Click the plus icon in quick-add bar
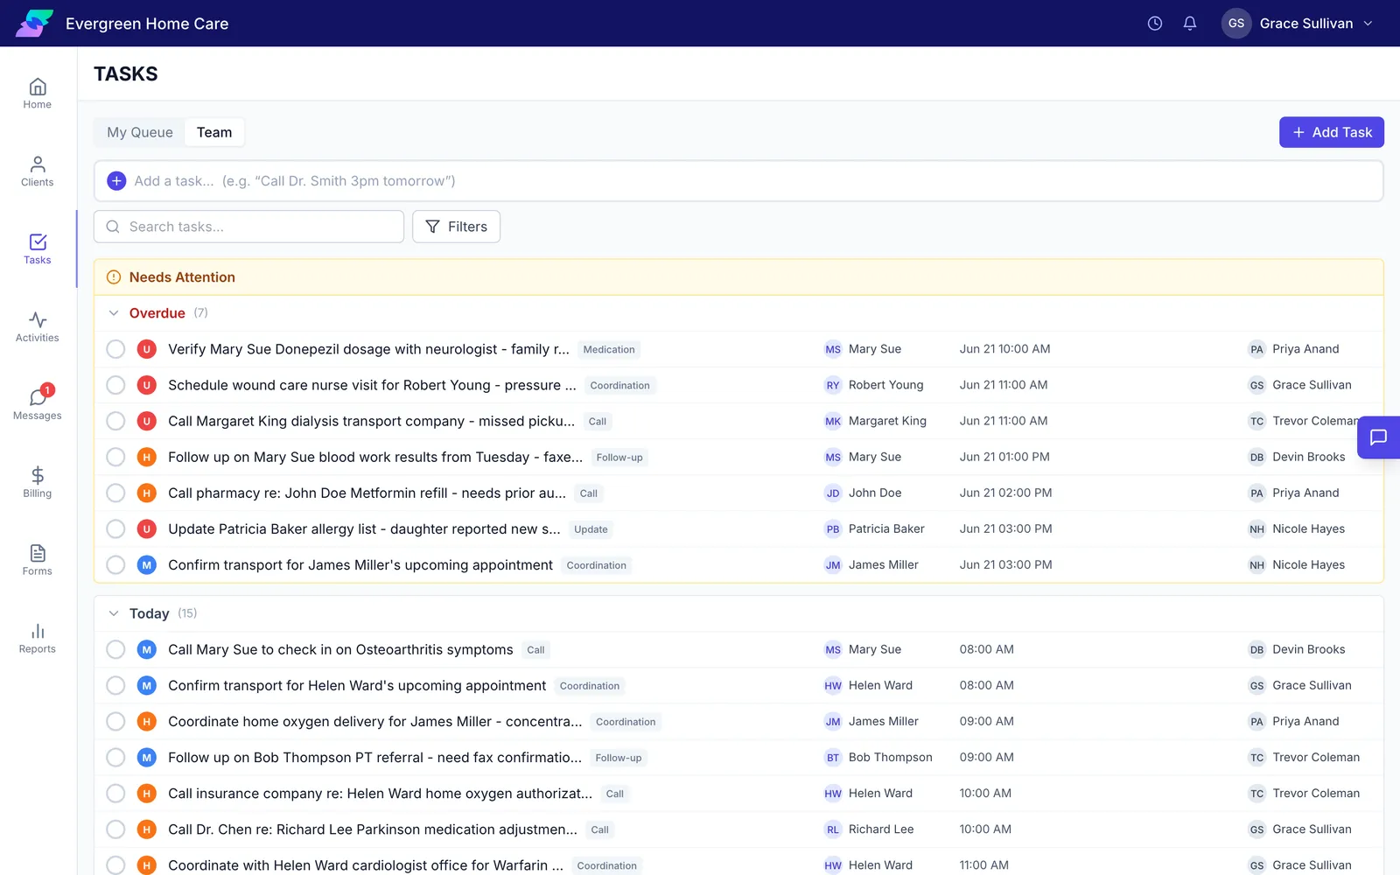 [x=116, y=181]
